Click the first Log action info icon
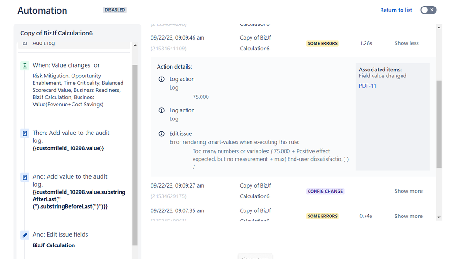This screenshot has width=467, height=259. (x=161, y=79)
